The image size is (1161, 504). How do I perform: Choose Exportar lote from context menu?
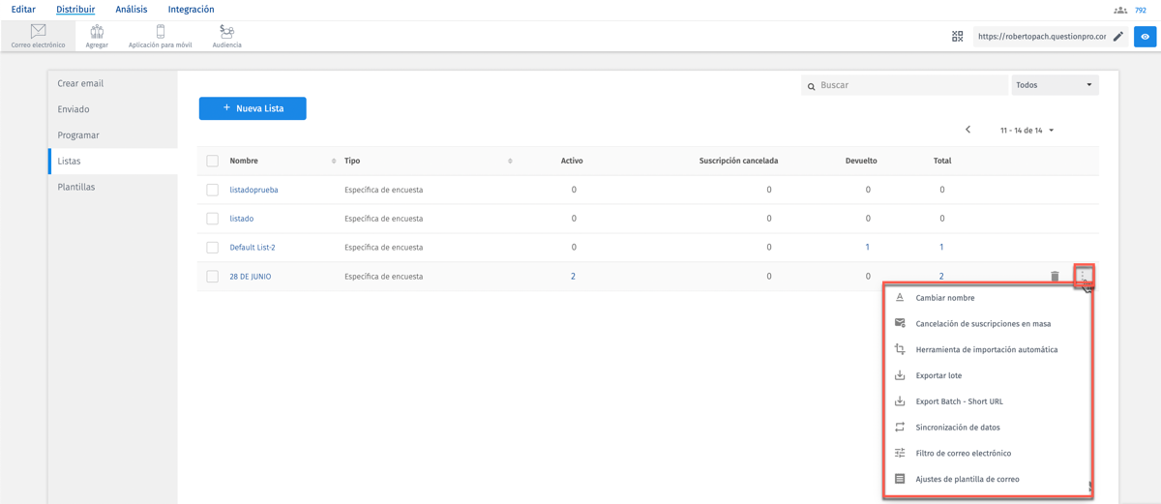coord(938,375)
